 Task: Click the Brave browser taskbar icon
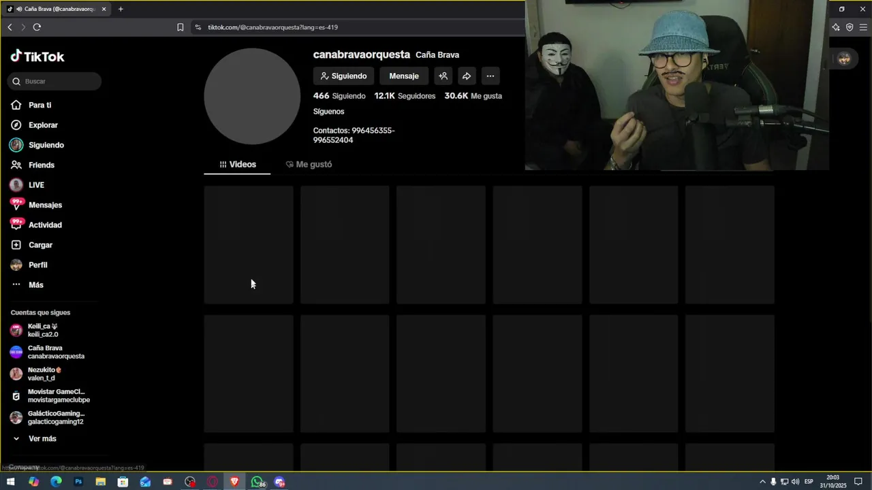[234, 482]
